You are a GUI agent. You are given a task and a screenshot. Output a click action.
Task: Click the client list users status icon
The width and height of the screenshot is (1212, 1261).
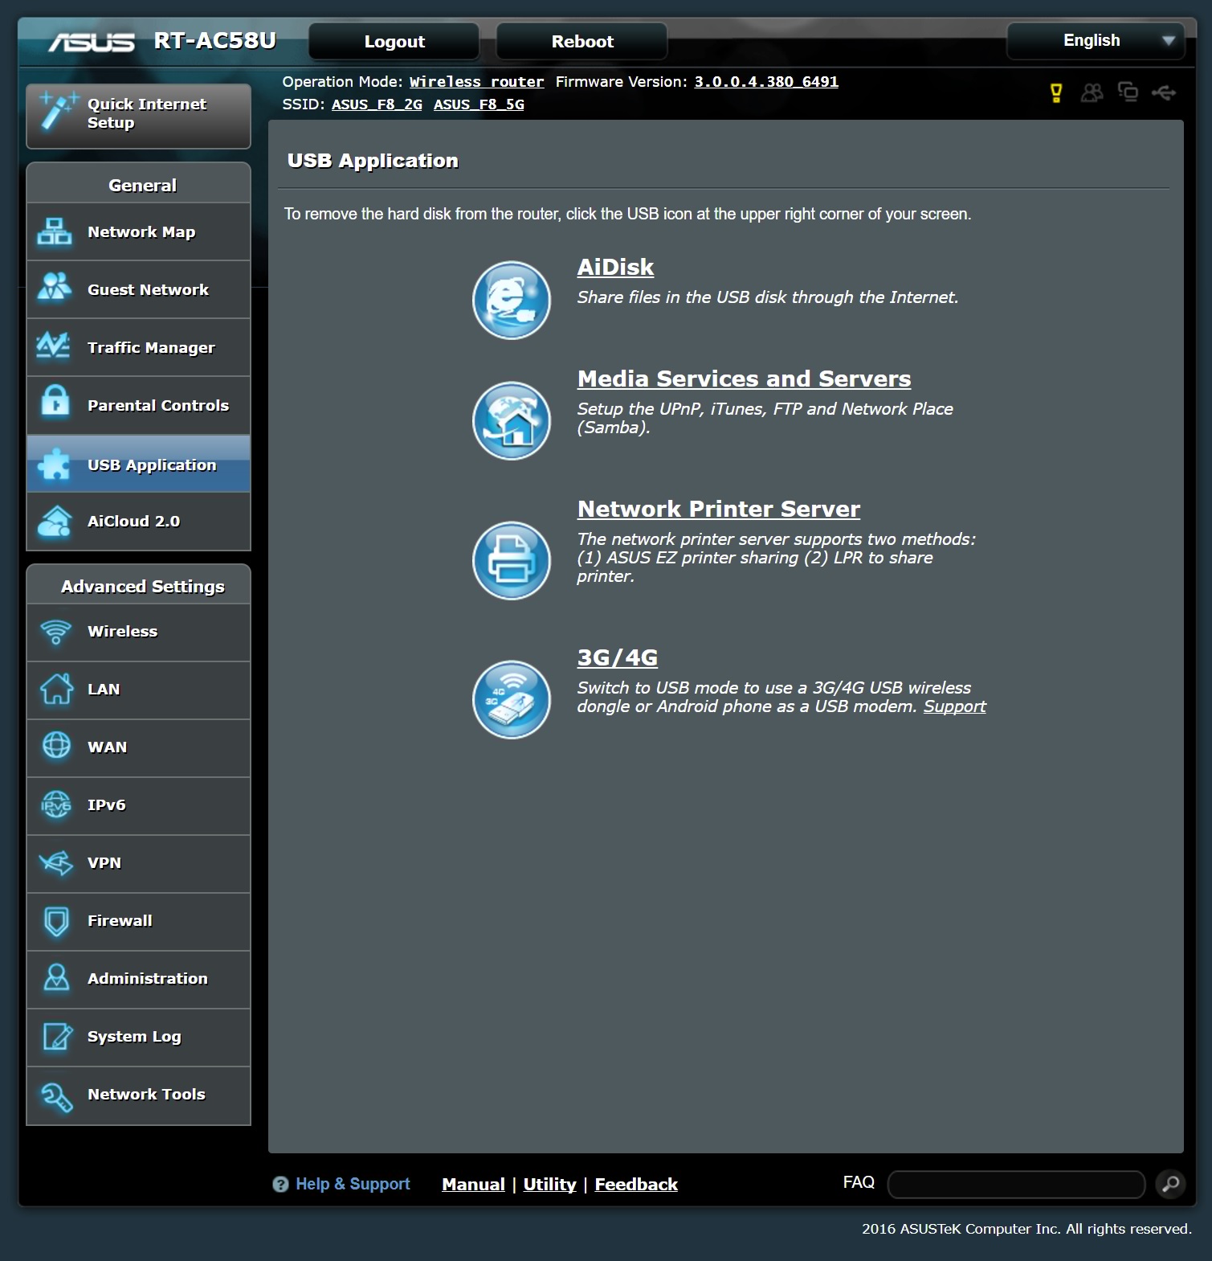(1092, 93)
